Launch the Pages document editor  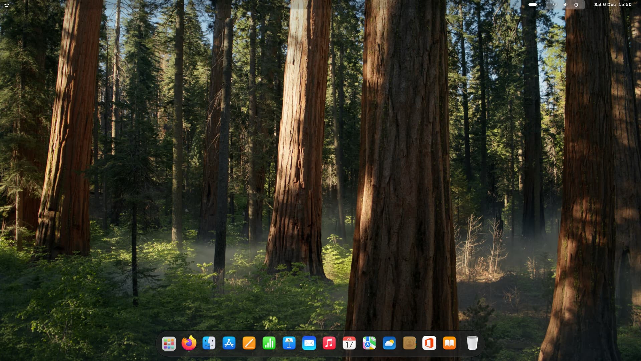point(249,343)
